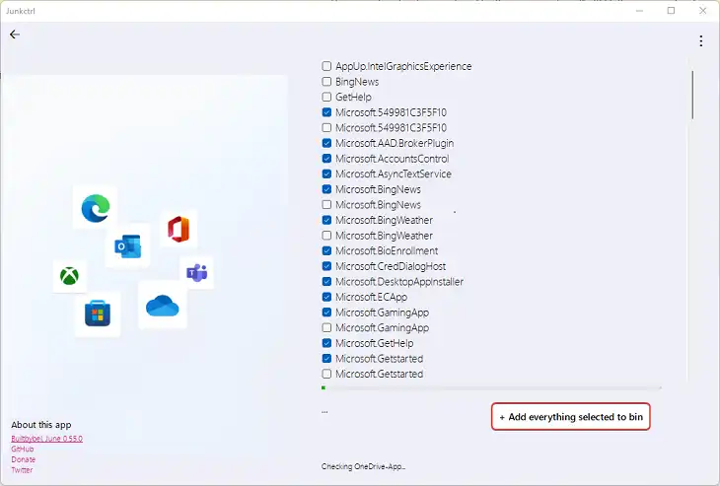Uncheck Microsoft.AAD.BrokerPlugin
Viewport: 720px width, 486px height.
click(326, 143)
